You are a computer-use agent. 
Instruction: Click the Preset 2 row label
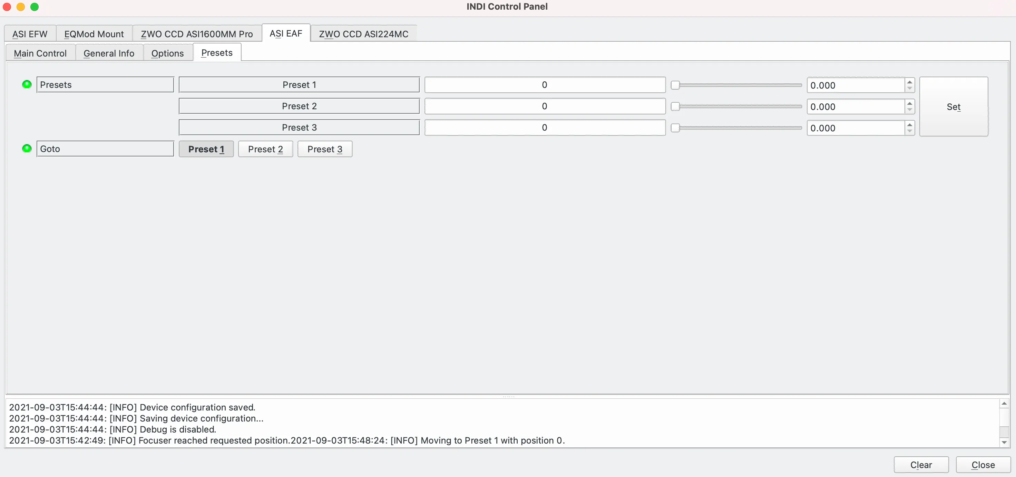[x=299, y=106]
